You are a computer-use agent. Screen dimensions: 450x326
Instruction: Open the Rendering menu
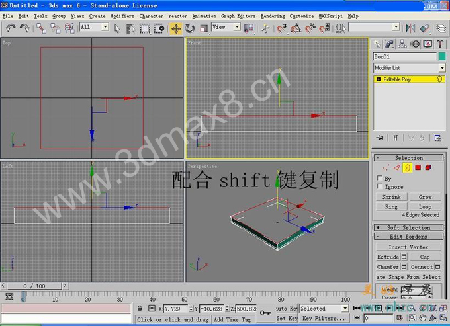[x=273, y=16]
